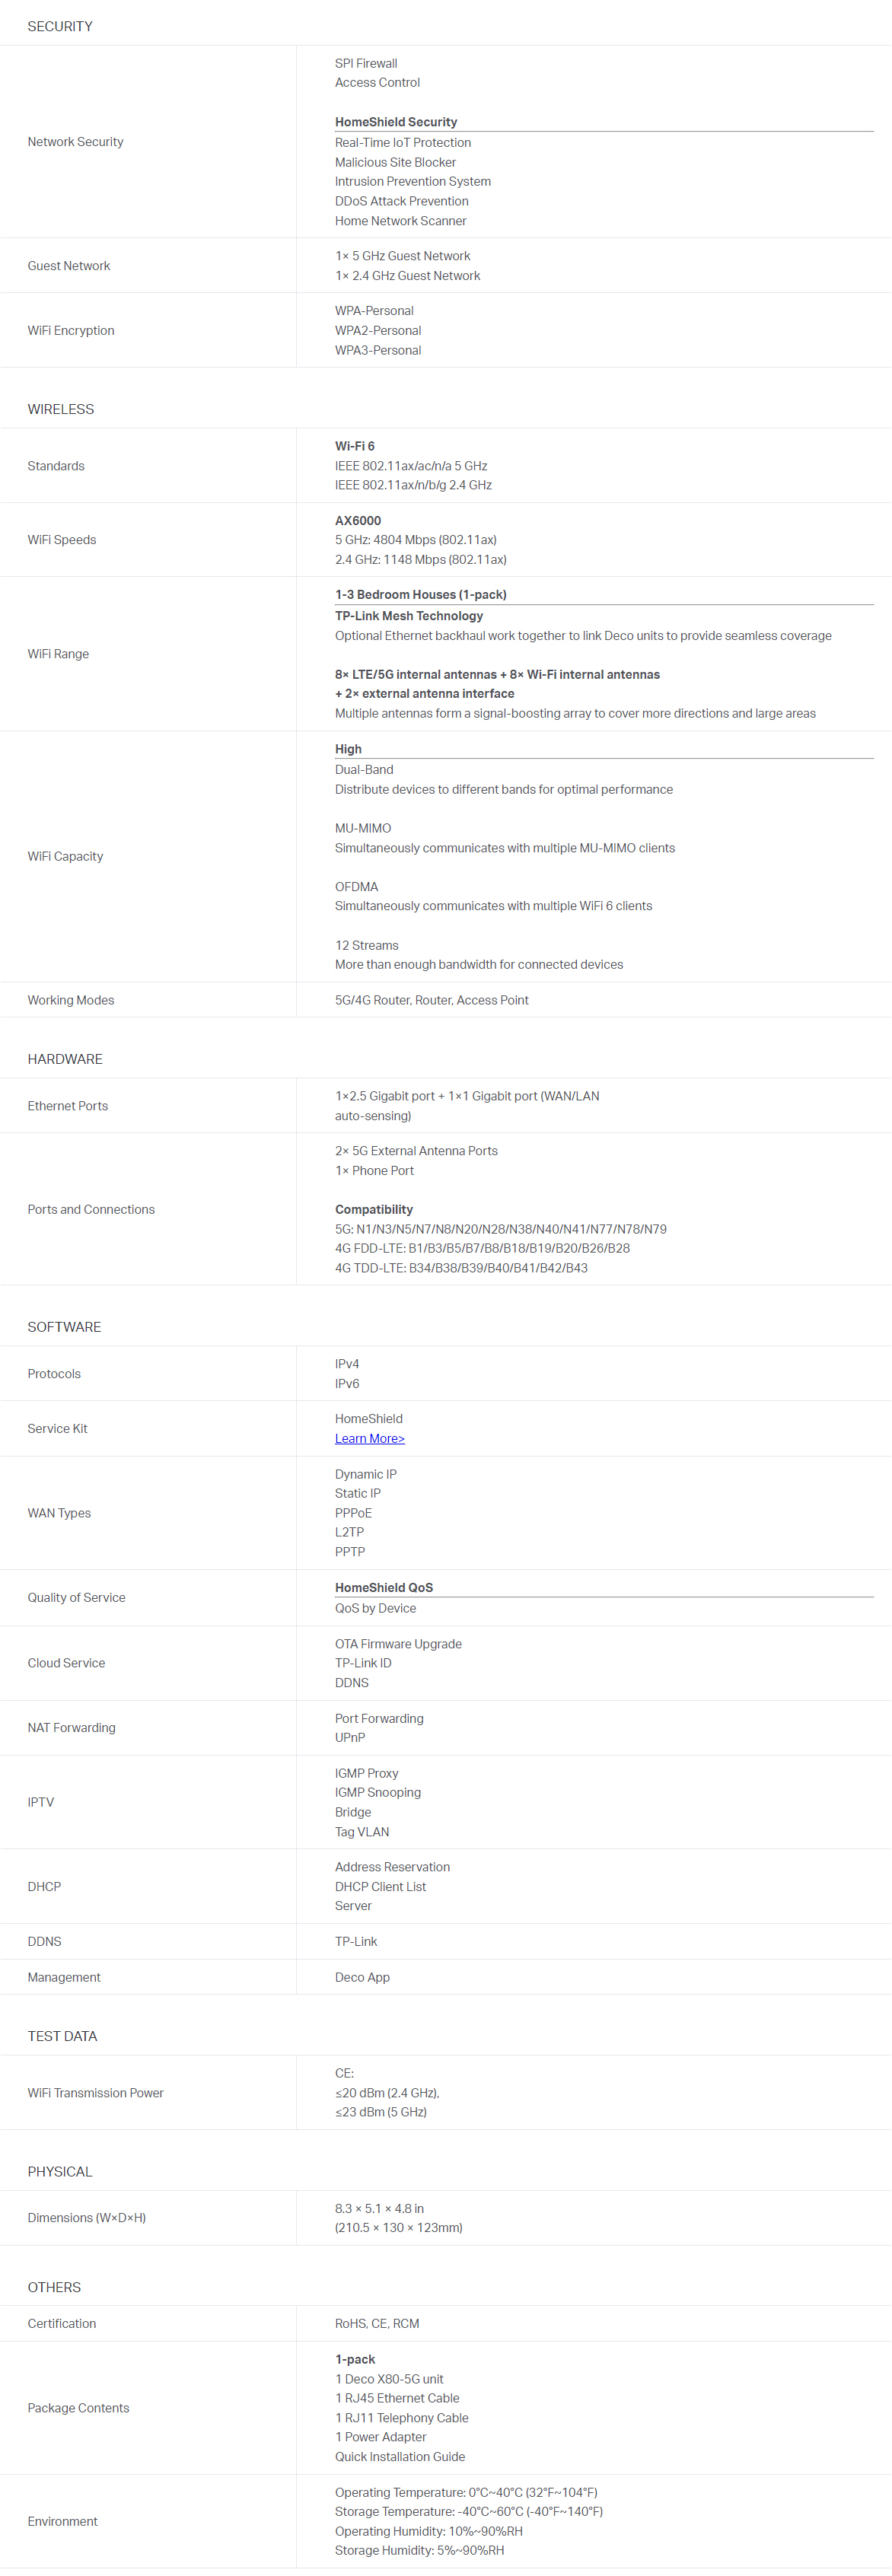Select the WPA3-Personal encryption entry
This screenshot has width=892, height=2576.
point(378,350)
